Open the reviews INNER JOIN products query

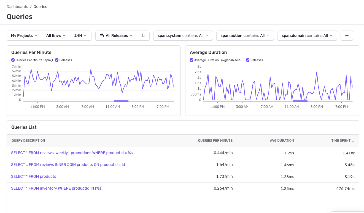tap(68, 165)
